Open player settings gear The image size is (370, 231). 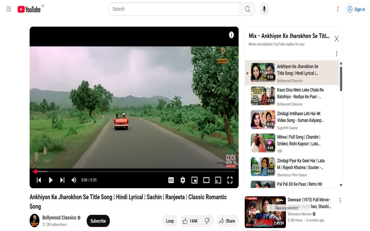(x=183, y=180)
